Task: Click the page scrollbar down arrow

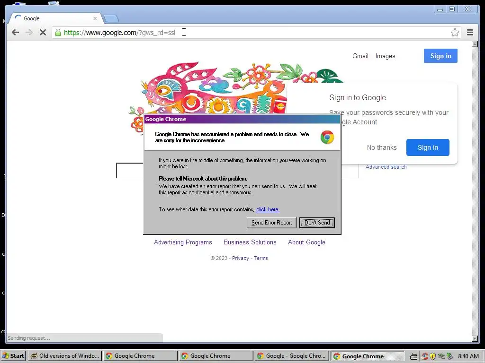Action: (x=475, y=338)
